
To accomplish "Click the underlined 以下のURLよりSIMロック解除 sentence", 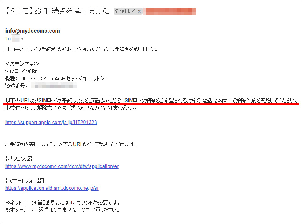I will 152,100.
